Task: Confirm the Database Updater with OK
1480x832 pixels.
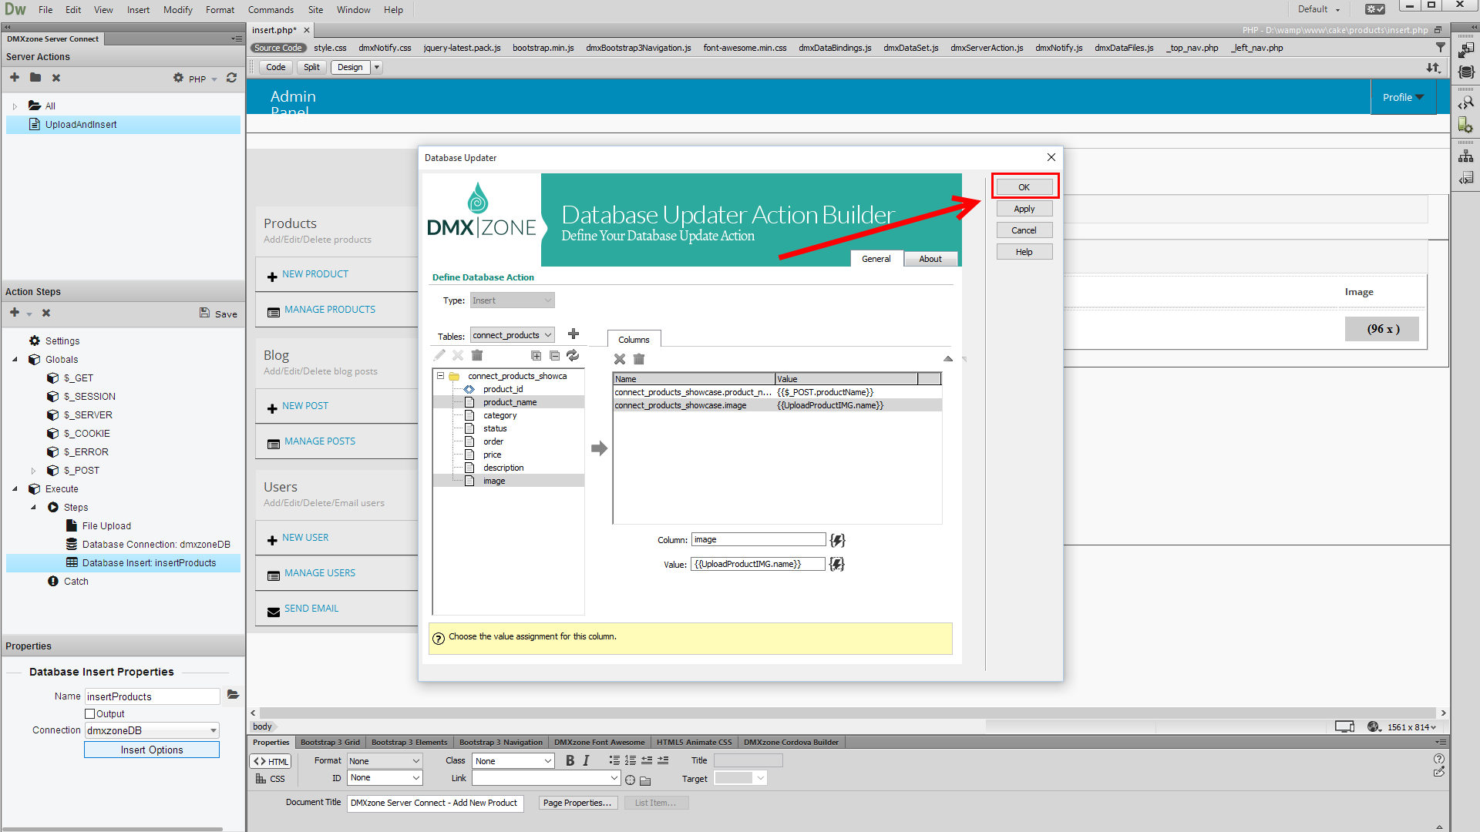Action: (1024, 187)
